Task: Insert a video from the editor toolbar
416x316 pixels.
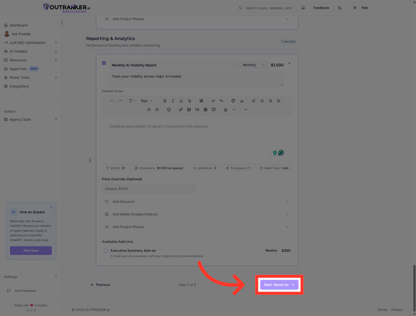Action: (x=197, y=110)
